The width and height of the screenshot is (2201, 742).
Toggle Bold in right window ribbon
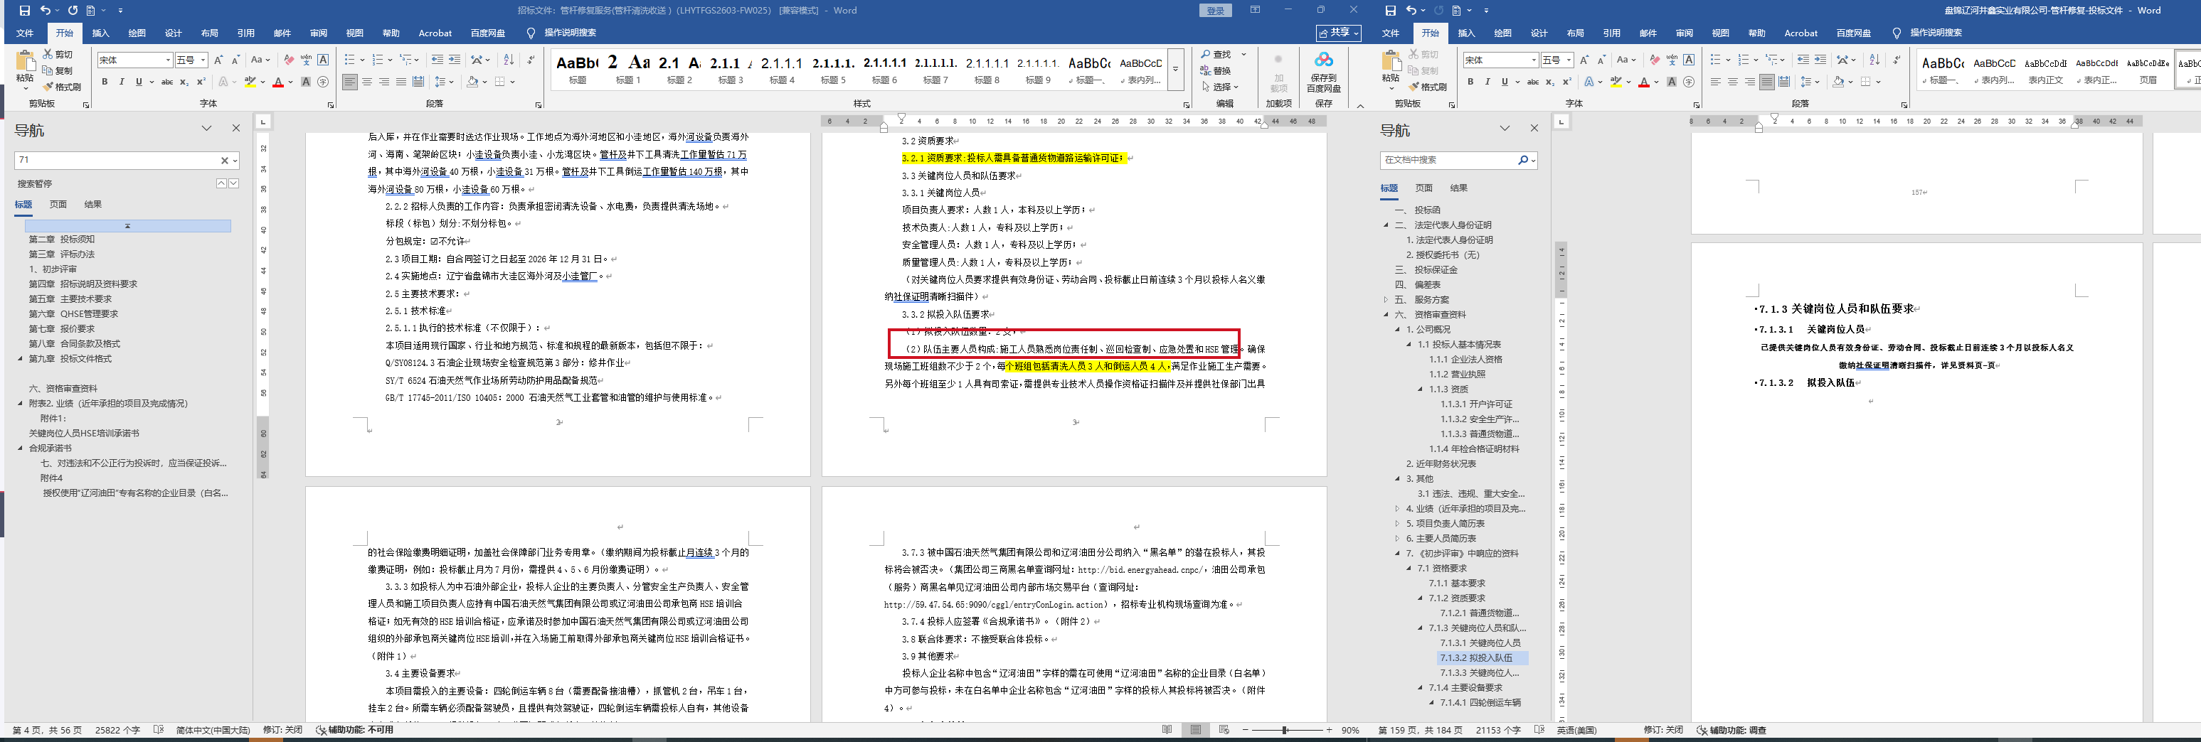(x=1470, y=82)
